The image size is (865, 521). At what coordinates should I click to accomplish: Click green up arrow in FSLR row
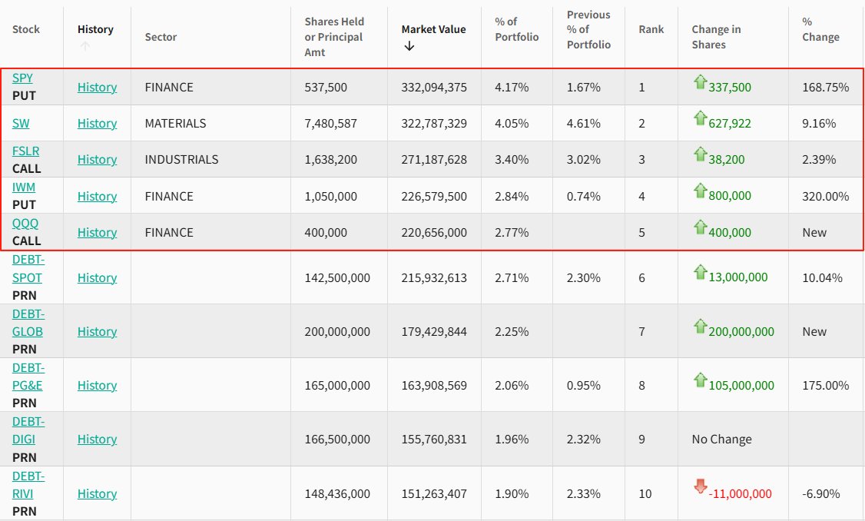pos(700,154)
